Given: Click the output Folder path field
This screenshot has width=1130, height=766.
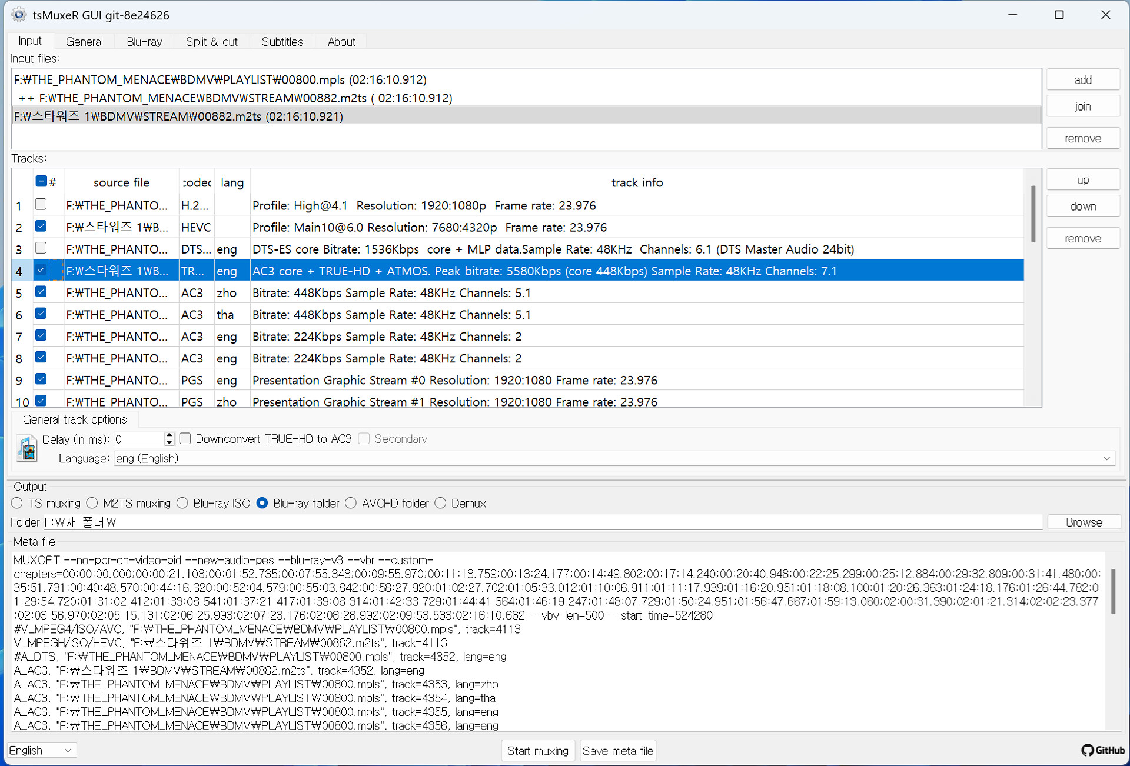Looking at the screenshot, I should tap(541, 522).
